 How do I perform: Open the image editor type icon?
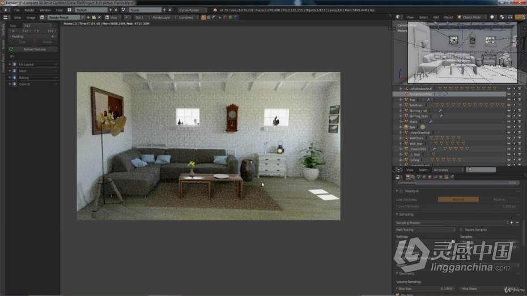tap(5, 18)
